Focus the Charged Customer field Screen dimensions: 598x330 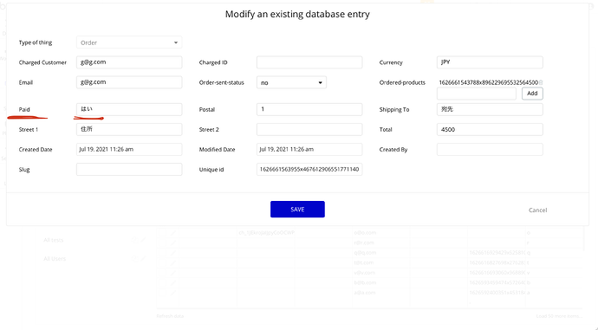pyautogui.click(x=129, y=62)
